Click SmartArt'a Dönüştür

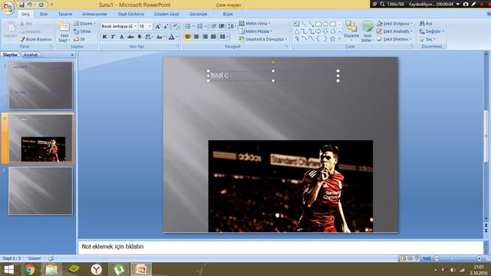[263, 39]
